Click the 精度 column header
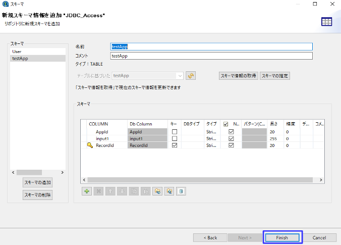341x245 pixels. click(292, 124)
